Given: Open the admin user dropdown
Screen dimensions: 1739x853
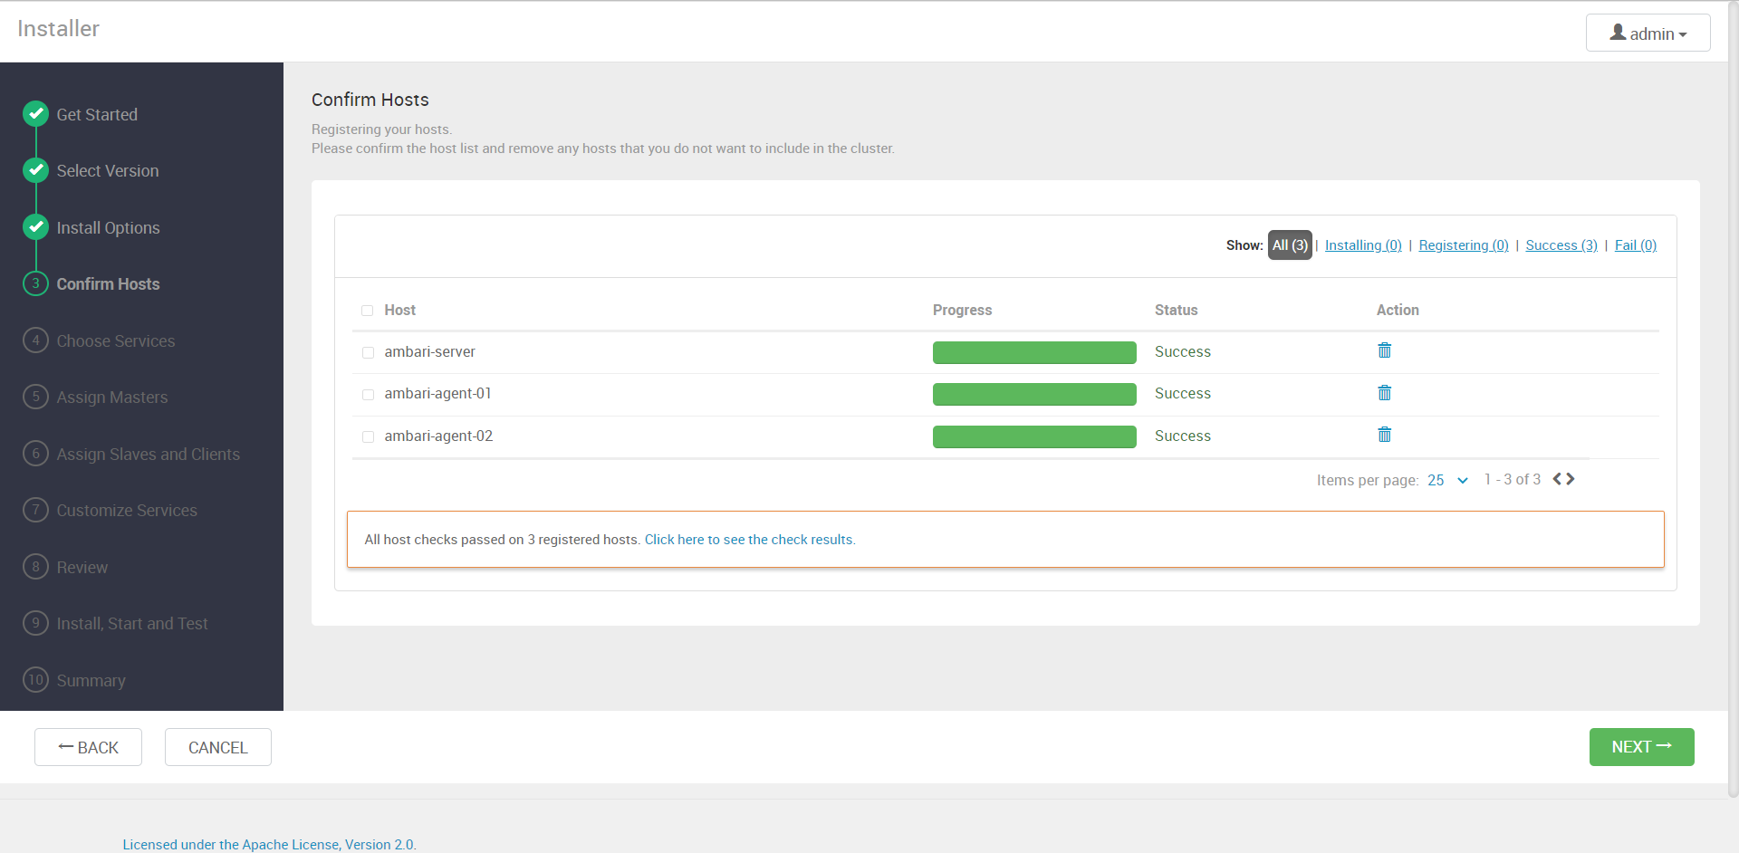Looking at the screenshot, I should [x=1648, y=33].
